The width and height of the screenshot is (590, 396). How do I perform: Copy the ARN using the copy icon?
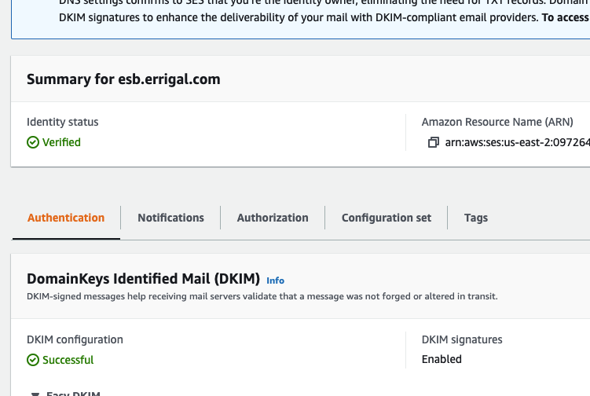click(x=432, y=143)
